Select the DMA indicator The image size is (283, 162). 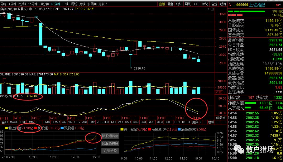pyautogui.click(x=31, y=122)
